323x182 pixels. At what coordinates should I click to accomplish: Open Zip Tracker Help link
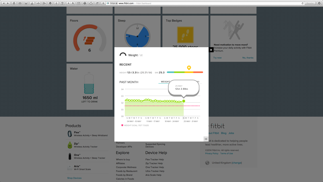[154, 164]
